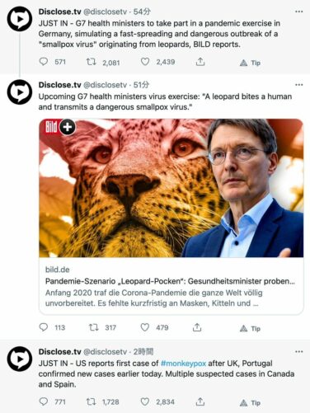Open more options for the leopard tweet
Screen dimensions: 310x413
tap(298, 85)
